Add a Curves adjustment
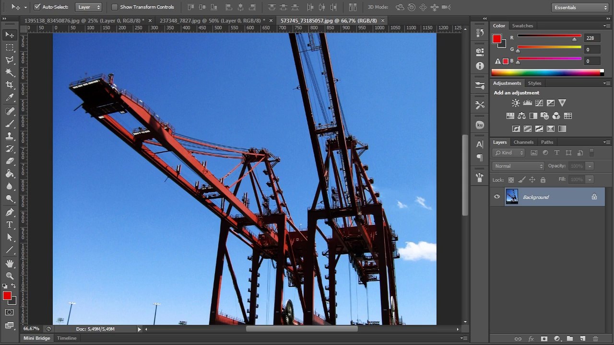The image size is (614, 345). pos(539,103)
